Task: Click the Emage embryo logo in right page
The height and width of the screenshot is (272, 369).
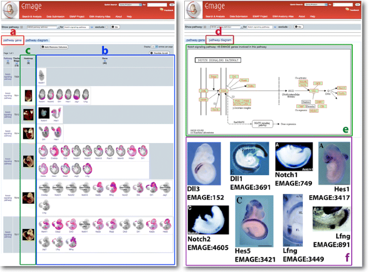Action: point(194,10)
